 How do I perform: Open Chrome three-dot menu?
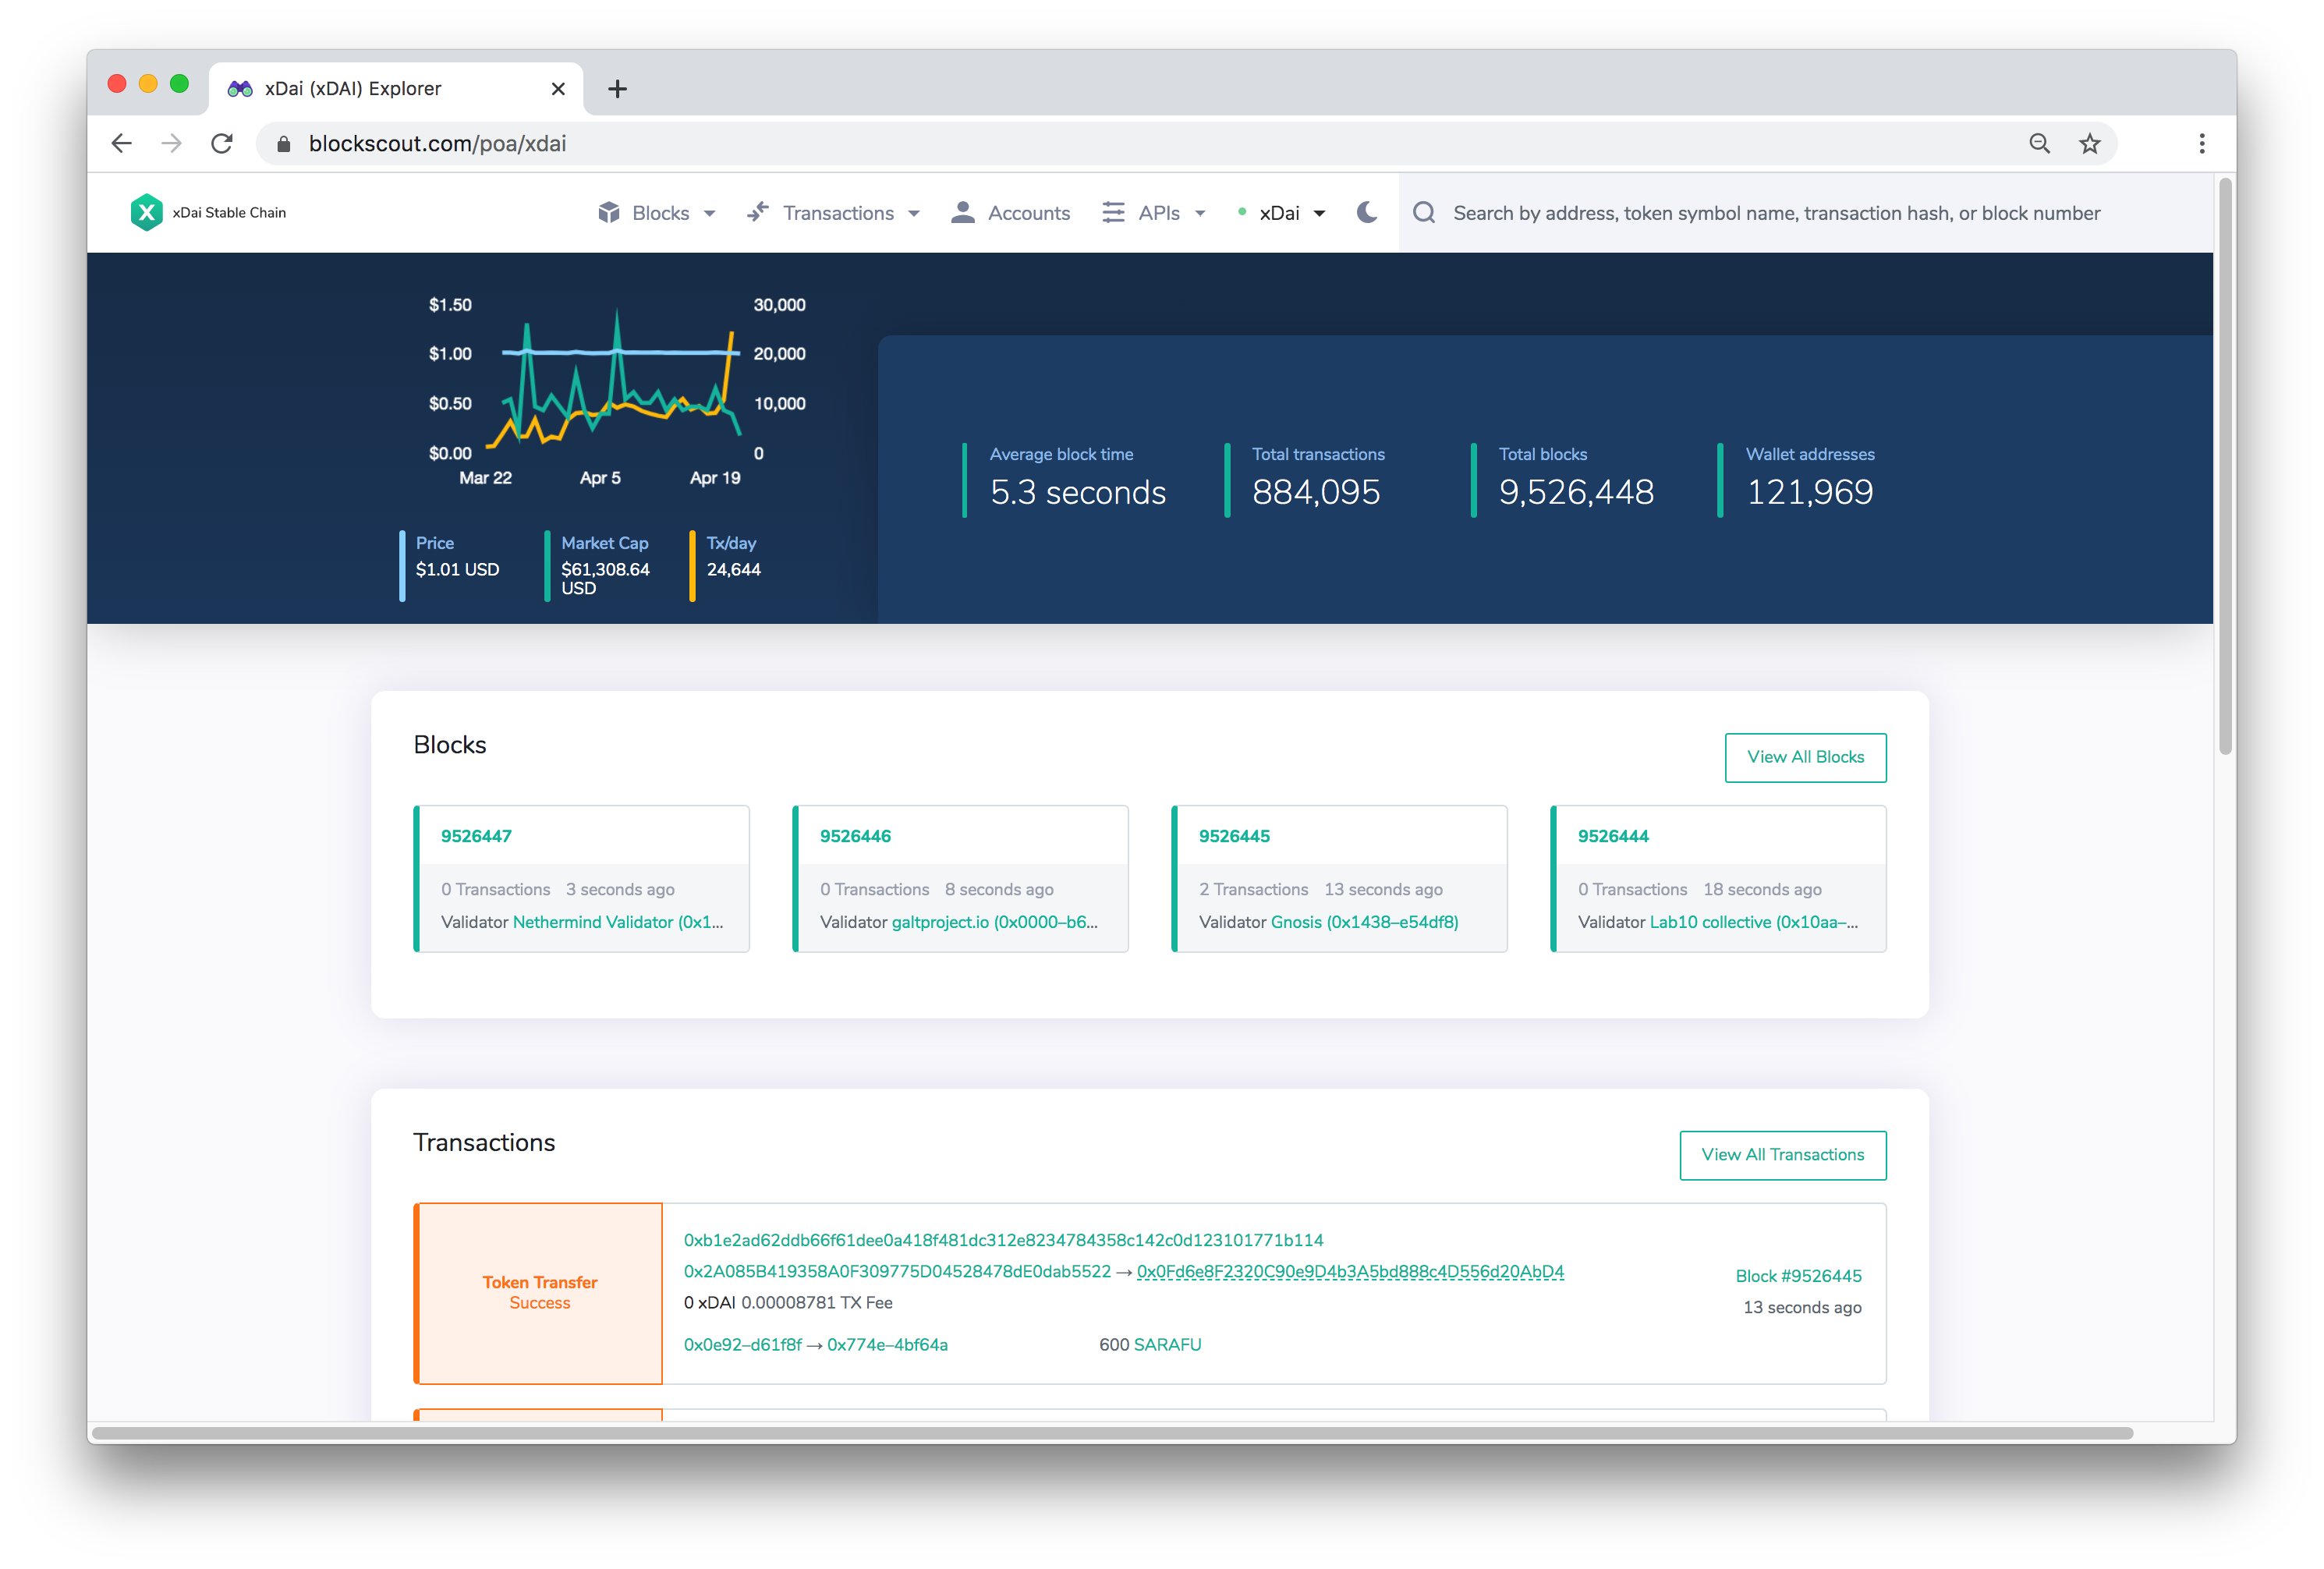pos(2201,143)
